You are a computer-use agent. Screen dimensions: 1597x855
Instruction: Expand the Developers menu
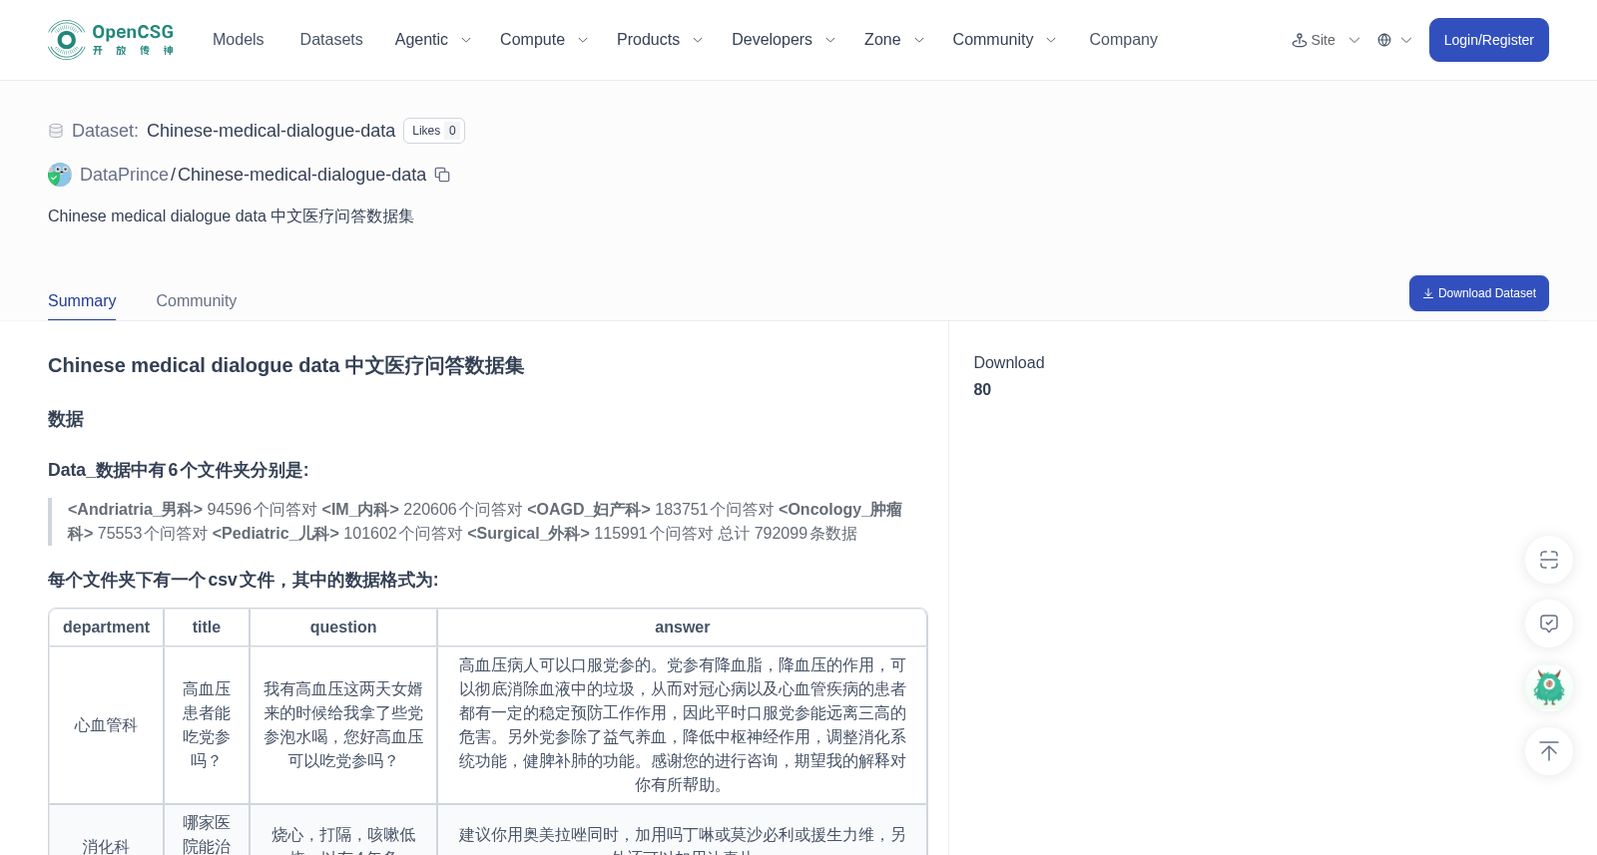pyautogui.click(x=784, y=40)
